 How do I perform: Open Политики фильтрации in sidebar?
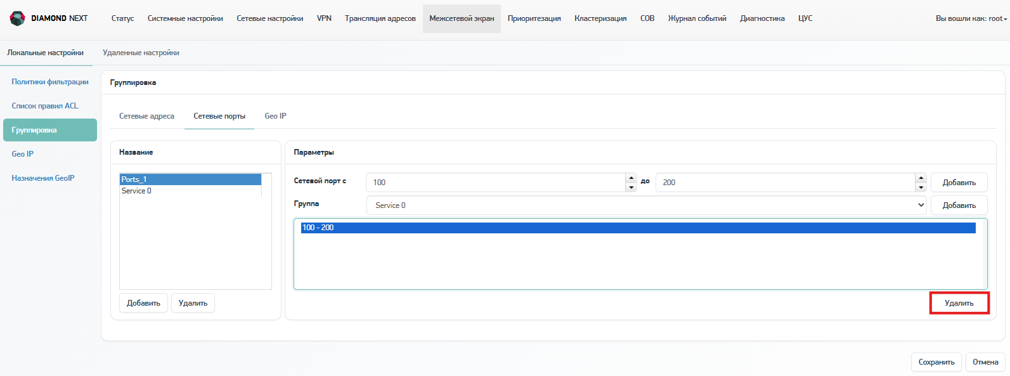tap(50, 82)
